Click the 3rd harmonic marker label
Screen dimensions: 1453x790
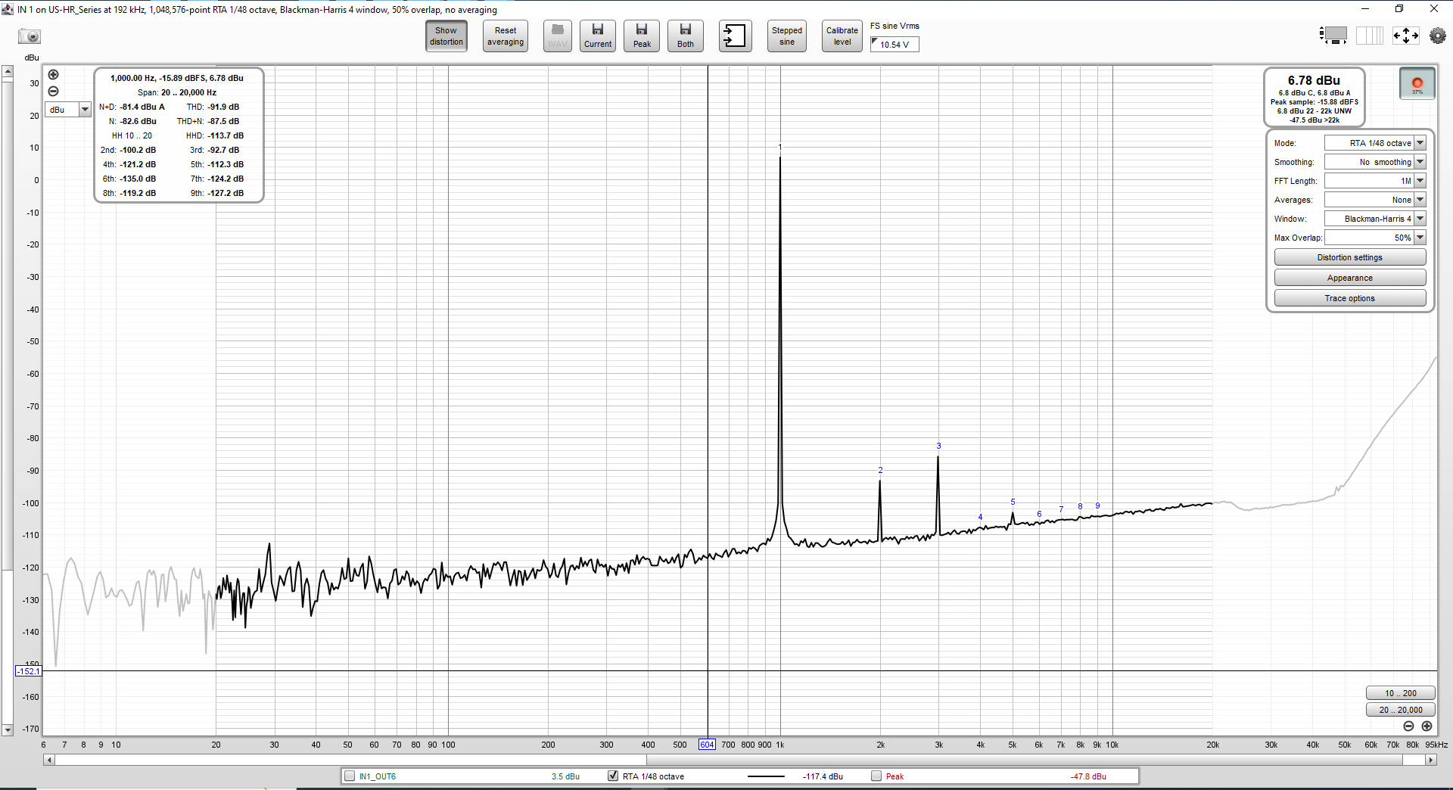(938, 446)
